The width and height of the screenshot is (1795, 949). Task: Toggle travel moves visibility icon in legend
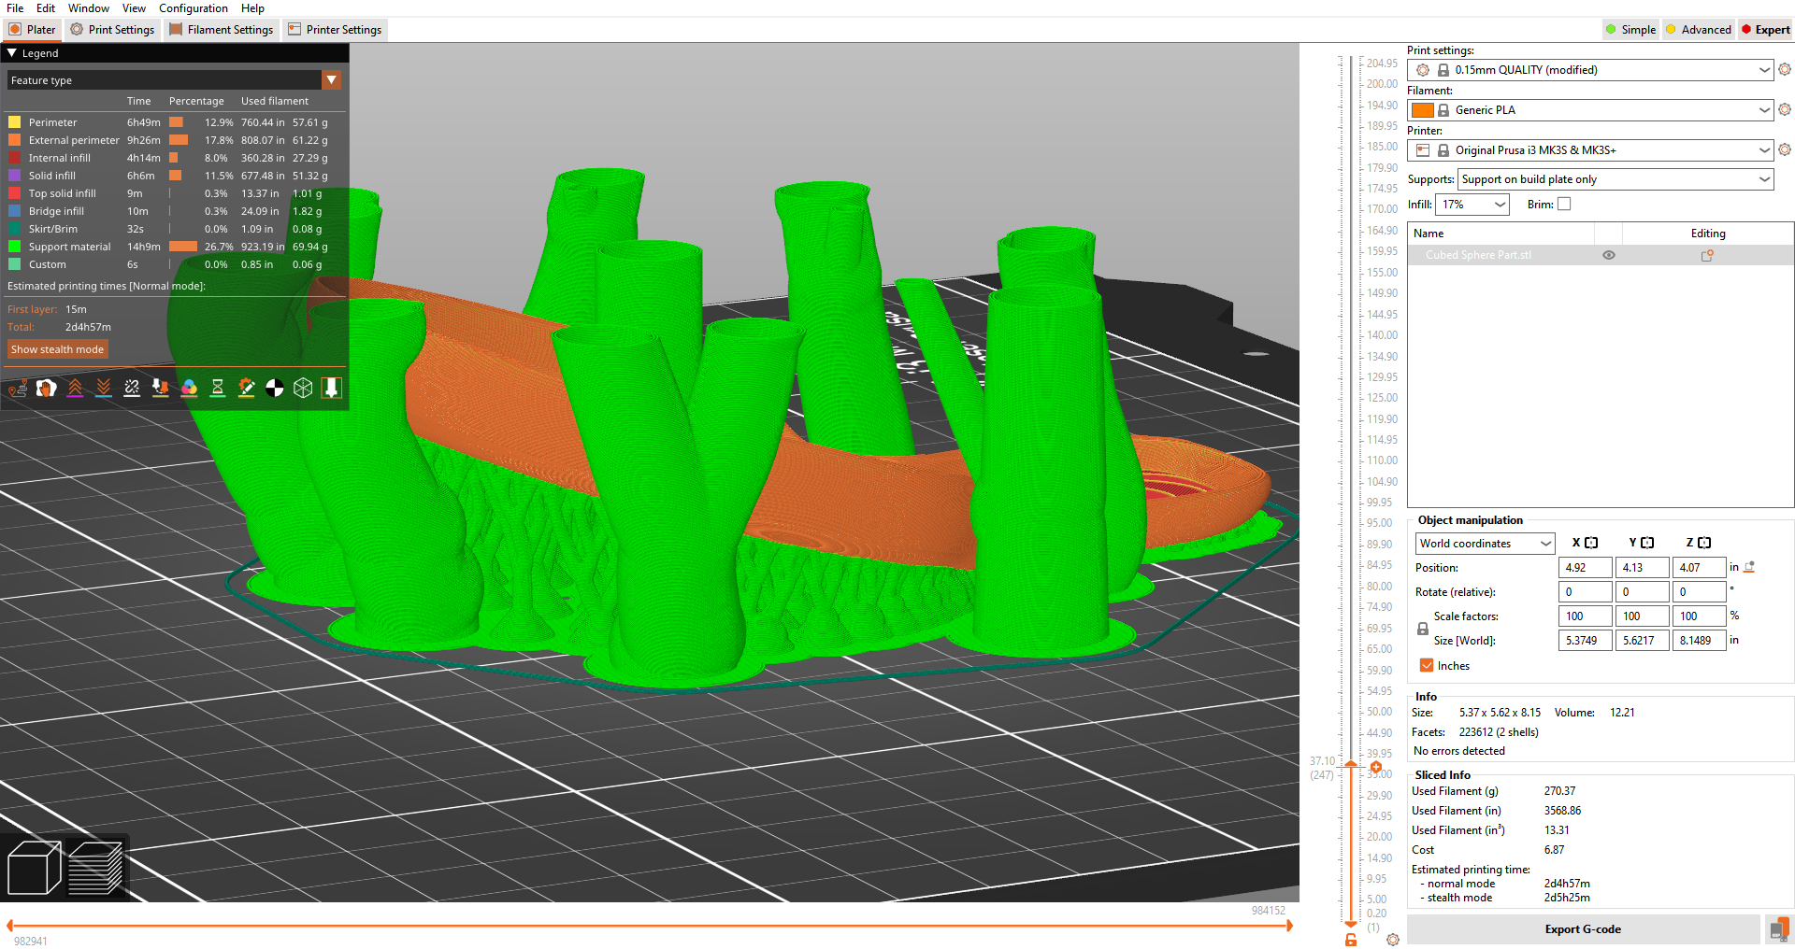(x=18, y=389)
